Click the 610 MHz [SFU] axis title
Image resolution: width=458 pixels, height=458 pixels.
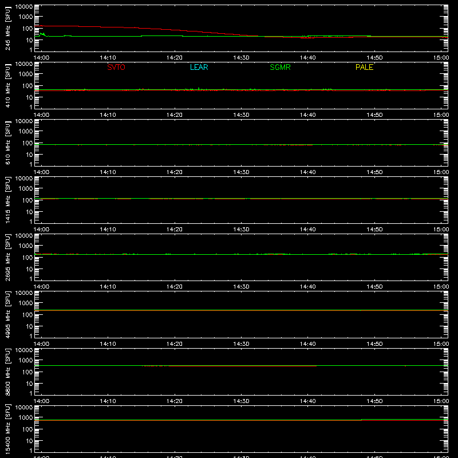(7, 143)
